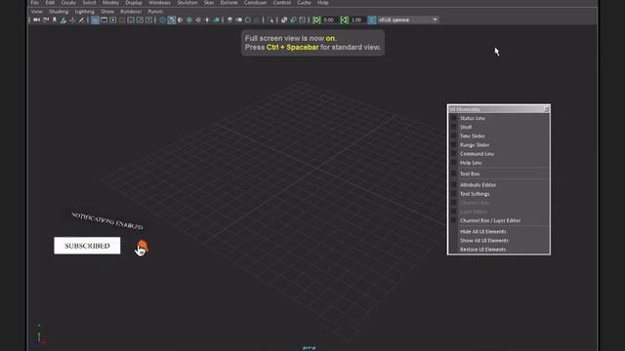The width and height of the screenshot is (625, 351).
Task: Toggle the Attribute Editor checkbox
Action: pos(453,185)
